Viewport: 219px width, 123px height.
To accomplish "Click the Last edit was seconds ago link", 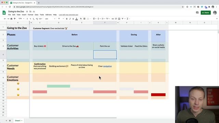I will (68, 15).
